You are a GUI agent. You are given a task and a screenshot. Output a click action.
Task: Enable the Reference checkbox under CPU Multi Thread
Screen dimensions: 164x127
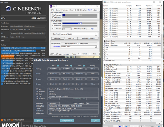[53, 26]
